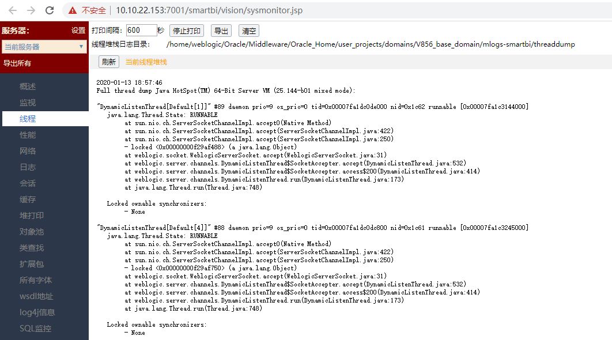Click the 清空 clear button
Screen dimensions: 612x340
click(249, 31)
